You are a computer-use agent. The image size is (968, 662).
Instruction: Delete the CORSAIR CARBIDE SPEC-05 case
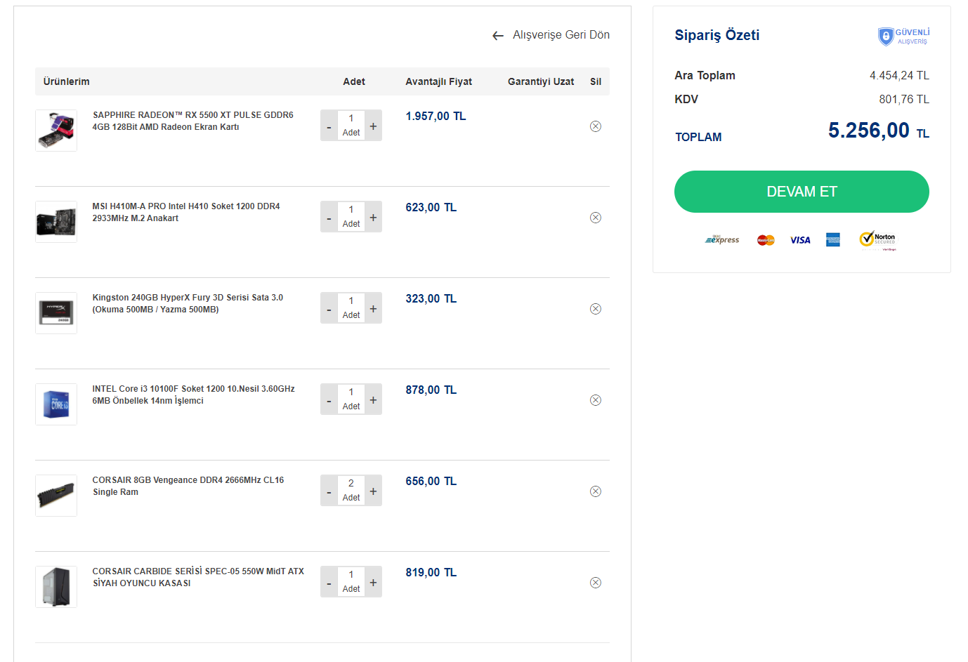[596, 583]
